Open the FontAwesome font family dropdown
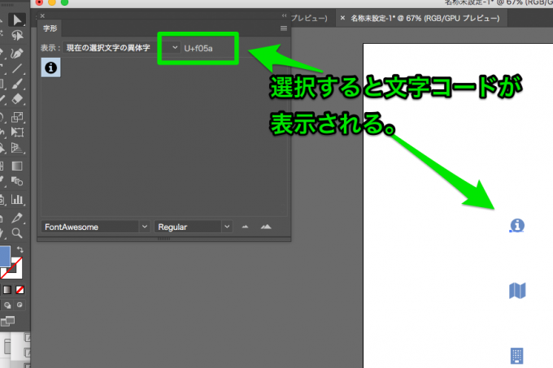553x368 pixels. tap(145, 227)
